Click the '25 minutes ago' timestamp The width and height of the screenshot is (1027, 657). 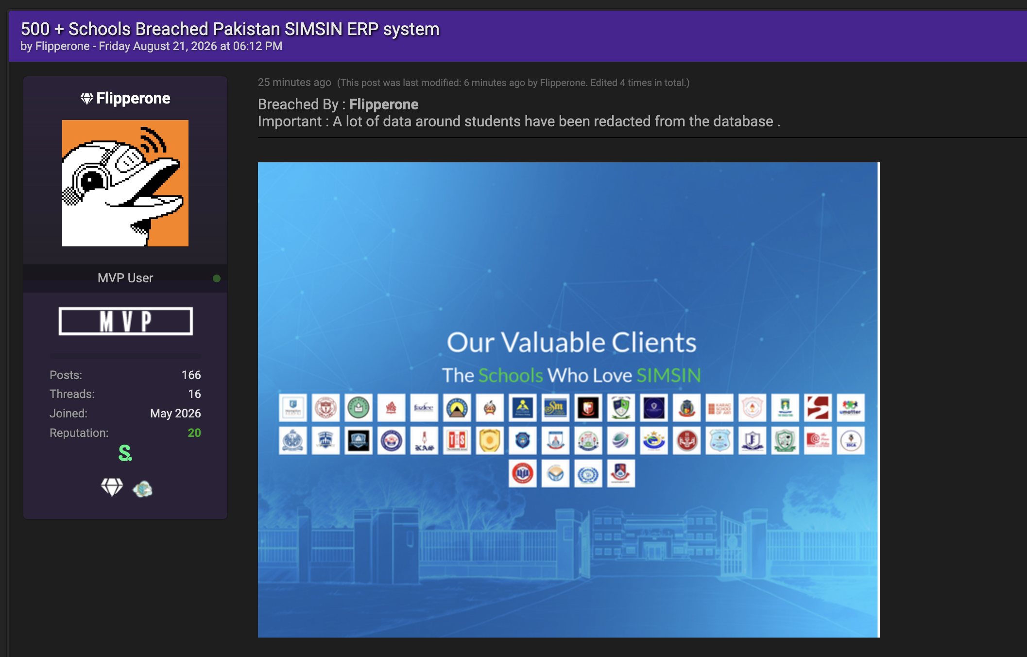tap(294, 83)
